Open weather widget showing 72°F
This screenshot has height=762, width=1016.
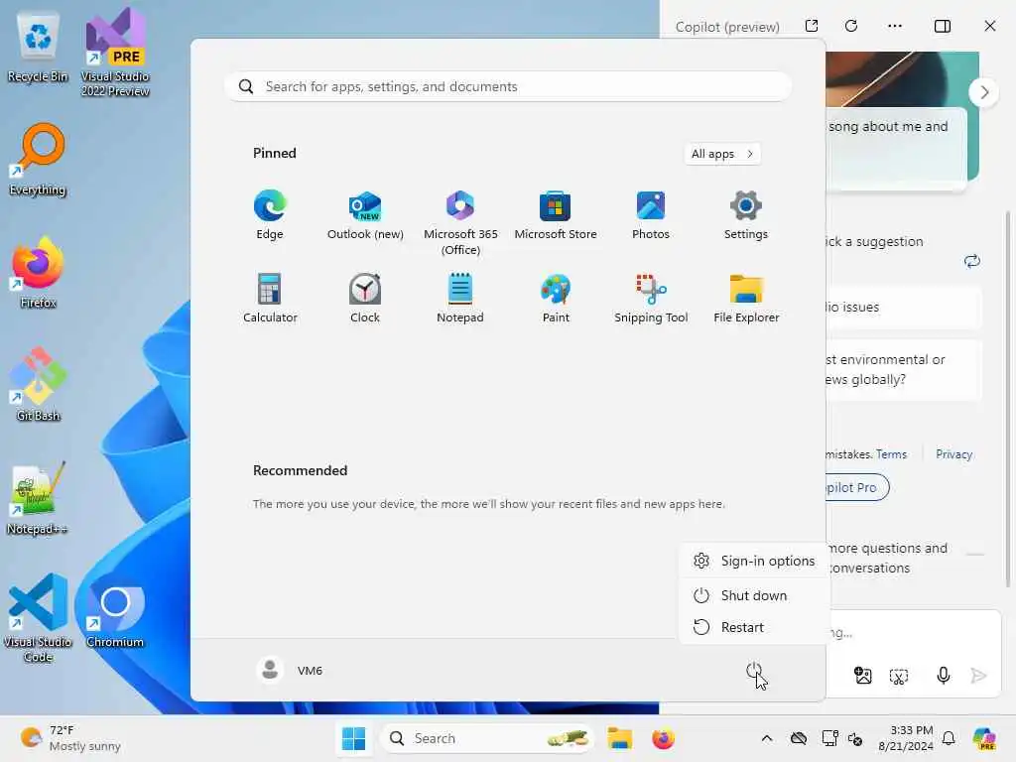(70, 738)
